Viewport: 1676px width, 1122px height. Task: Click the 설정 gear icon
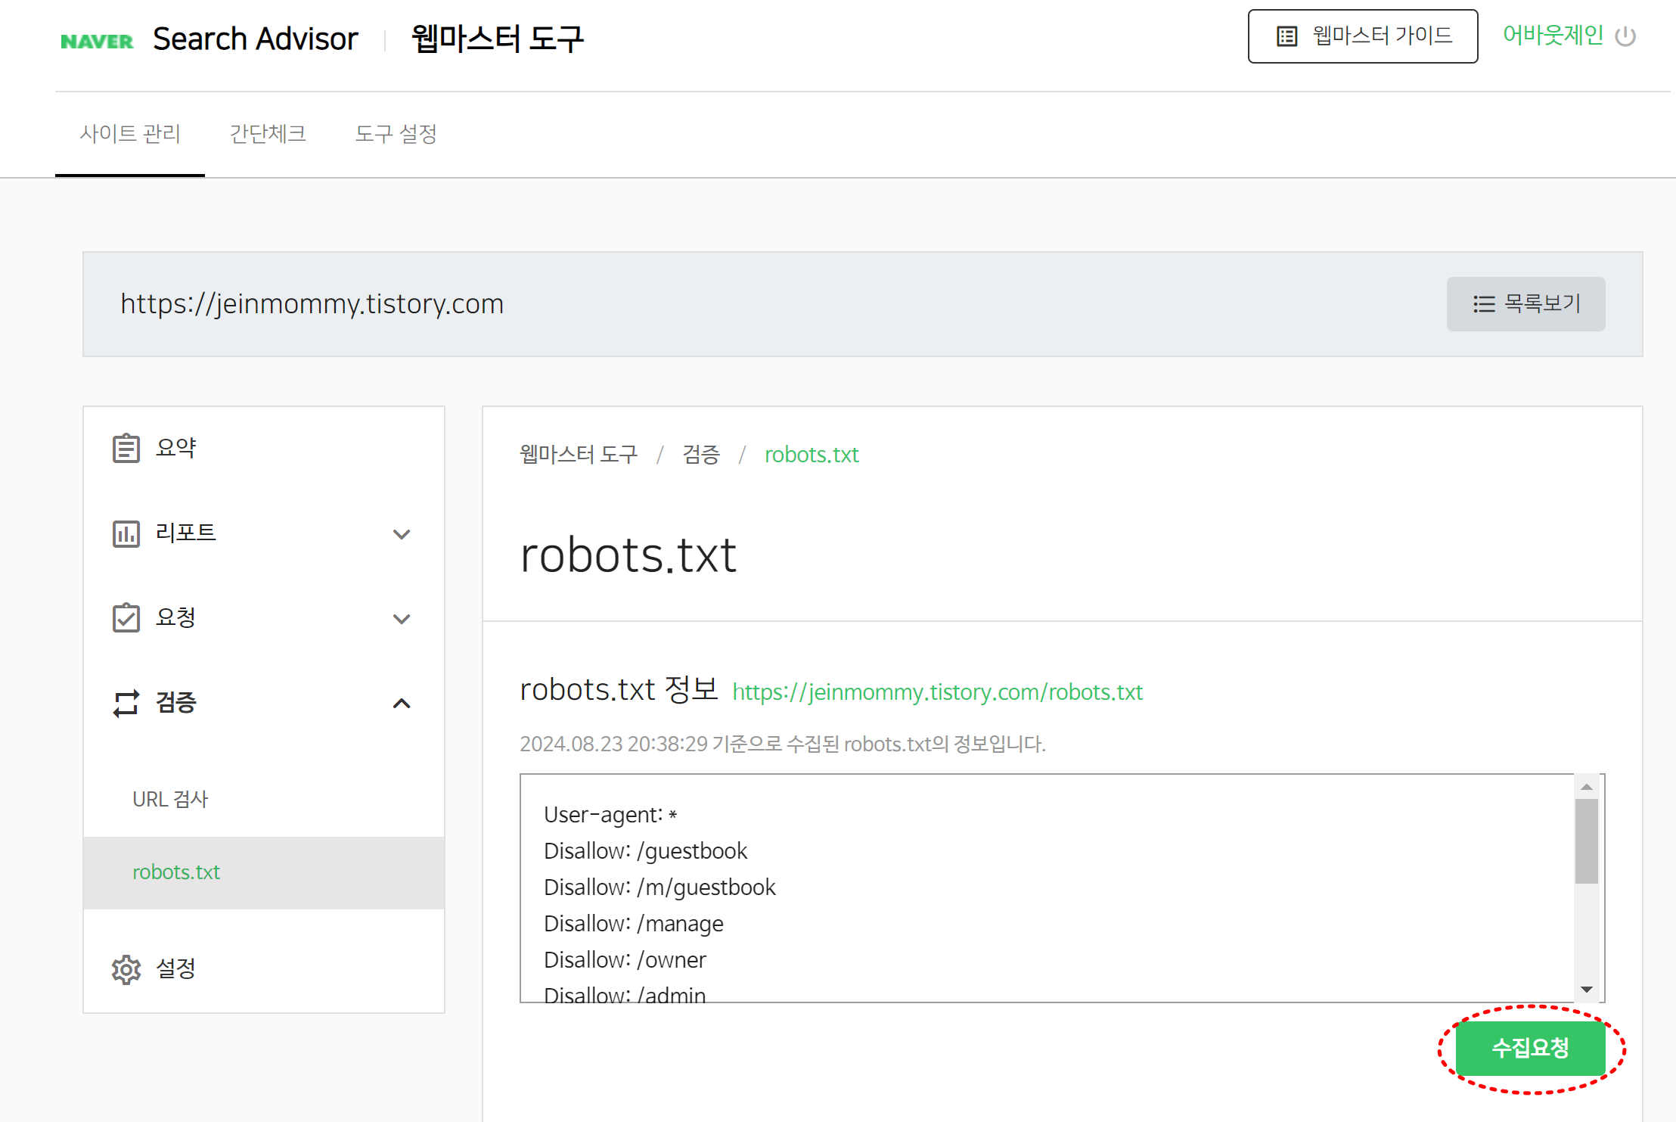(x=126, y=969)
